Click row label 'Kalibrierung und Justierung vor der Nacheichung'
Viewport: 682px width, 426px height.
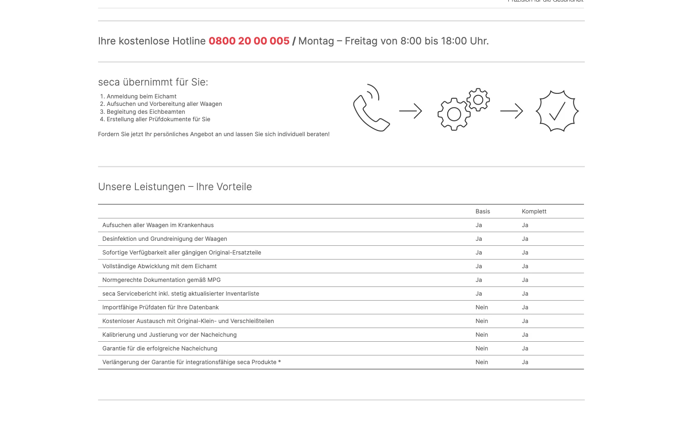(169, 335)
